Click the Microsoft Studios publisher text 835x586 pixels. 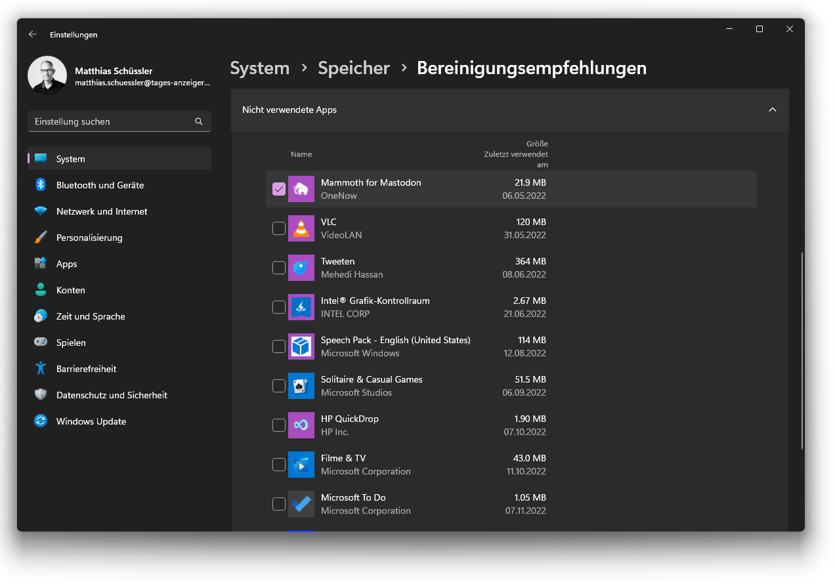click(356, 392)
